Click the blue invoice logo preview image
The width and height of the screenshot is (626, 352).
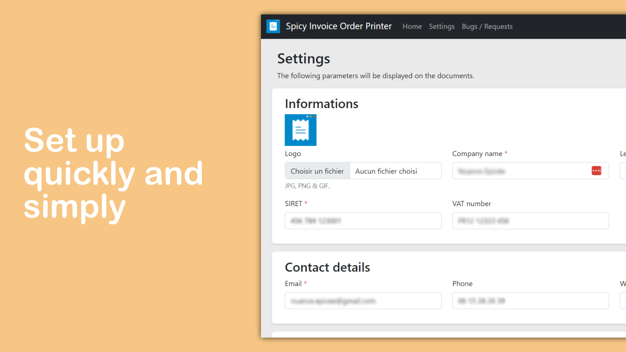point(300,130)
